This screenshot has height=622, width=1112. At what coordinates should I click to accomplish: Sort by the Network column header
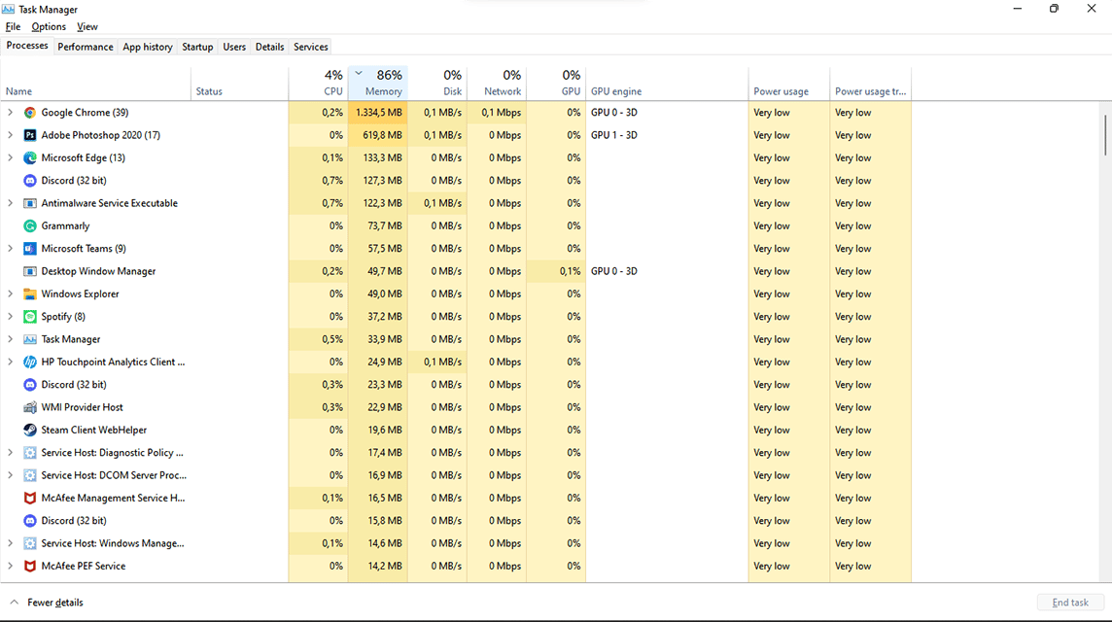497,85
